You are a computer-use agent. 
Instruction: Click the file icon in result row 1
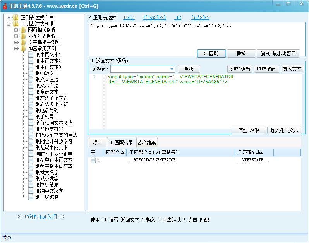tap(93, 160)
